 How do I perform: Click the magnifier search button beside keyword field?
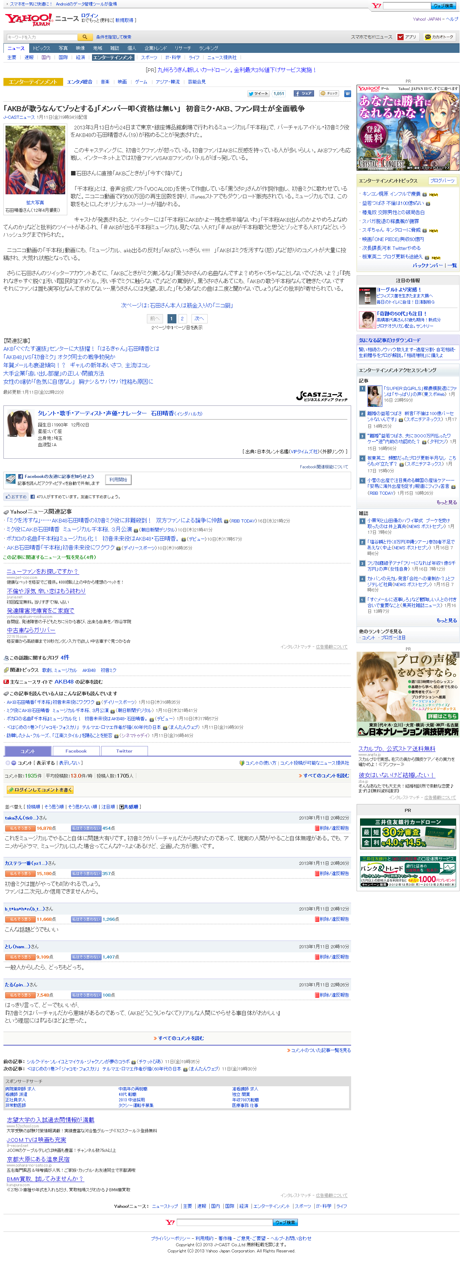(85, 37)
